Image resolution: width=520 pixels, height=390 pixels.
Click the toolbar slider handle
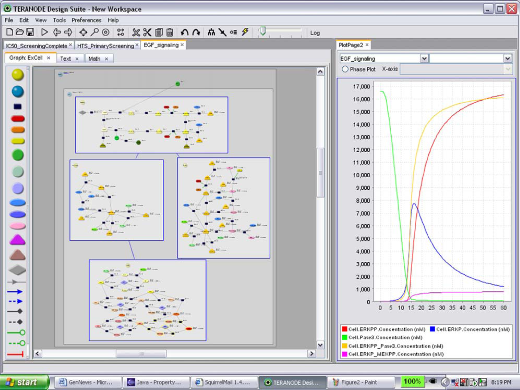point(262,32)
